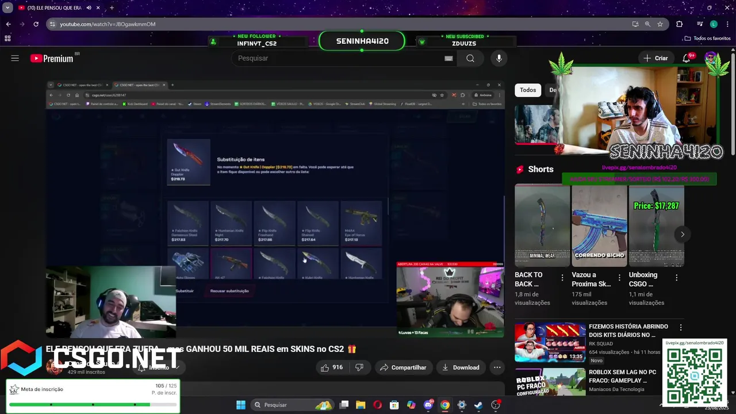Focus the YouTube Pesquisar search box

[x=339, y=58]
